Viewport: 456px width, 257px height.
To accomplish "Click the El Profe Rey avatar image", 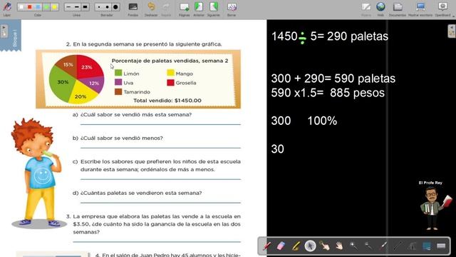I will click(435, 208).
